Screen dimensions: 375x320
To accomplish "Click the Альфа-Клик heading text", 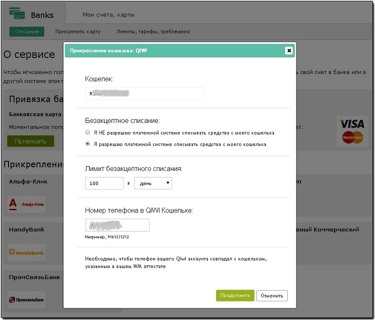I will (x=28, y=181).
